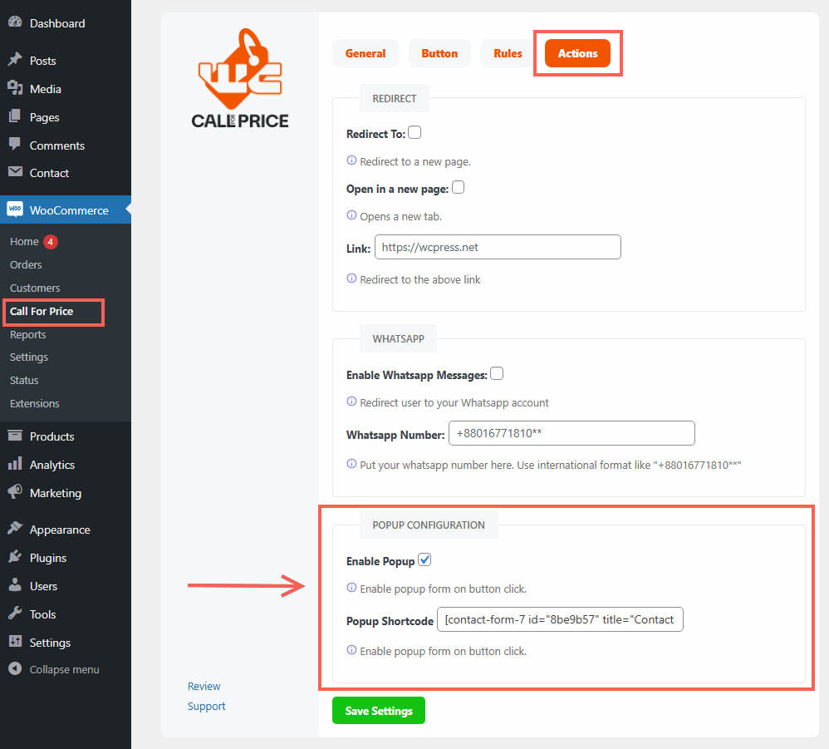Click the Contact envelope icon
The width and height of the screenshot is (829, 749).
[15, 172]
